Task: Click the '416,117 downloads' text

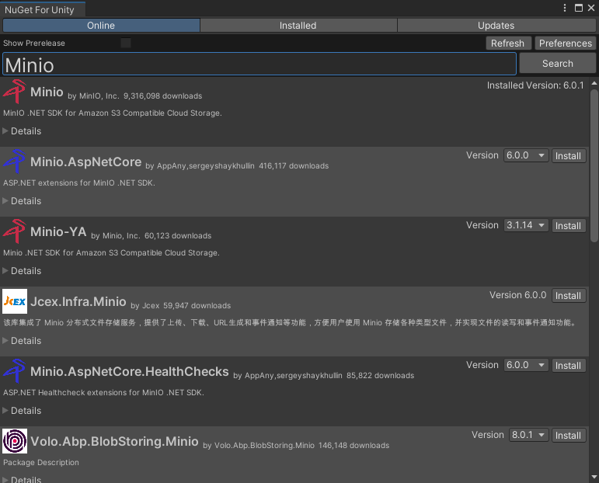Action: [x=294, y=165]
